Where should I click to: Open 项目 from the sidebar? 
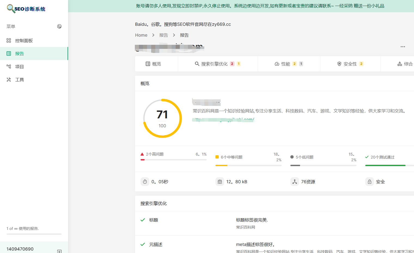click(x=20, y=67)
